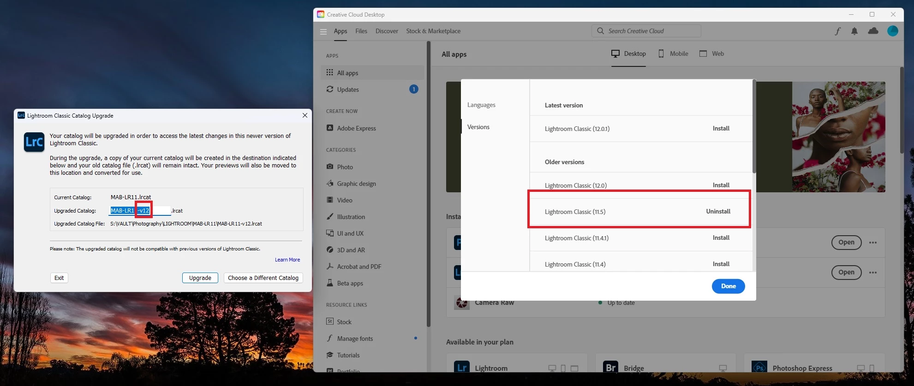The width and height of the screenshot is (914, 386).
Task: Click the Stock icon under Resource Links
Action: pyautogui.click(x=330, y=321)
